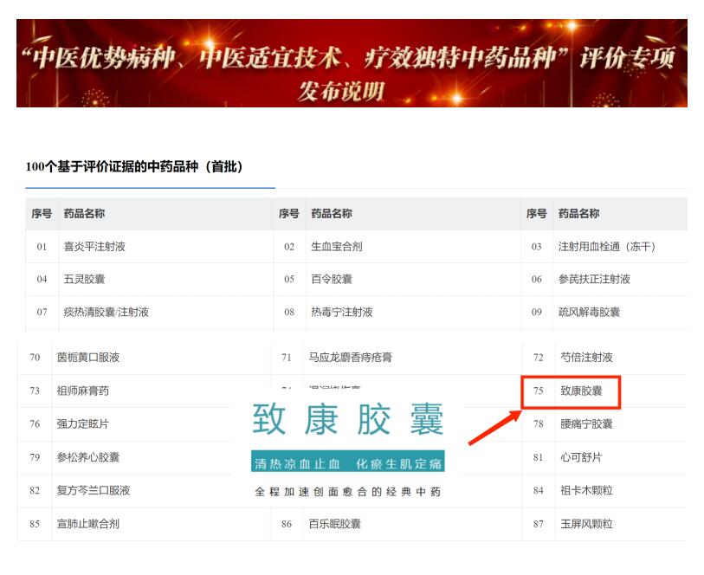Click 参松养心胶囊 in row 79

click(x=88, y=457)
